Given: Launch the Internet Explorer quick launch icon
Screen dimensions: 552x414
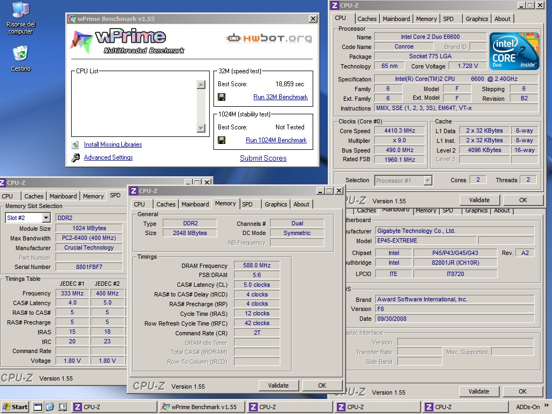Looking at the screenshot, I should pos(50,408).
